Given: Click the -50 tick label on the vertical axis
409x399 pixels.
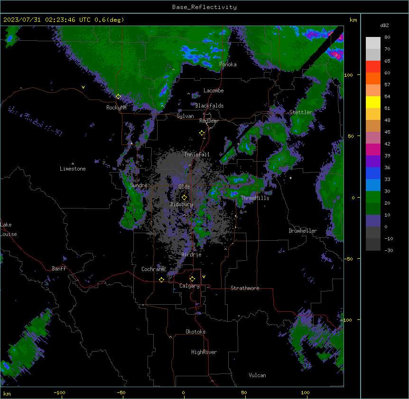Looking at the screenshot, I should coord(348,259).
